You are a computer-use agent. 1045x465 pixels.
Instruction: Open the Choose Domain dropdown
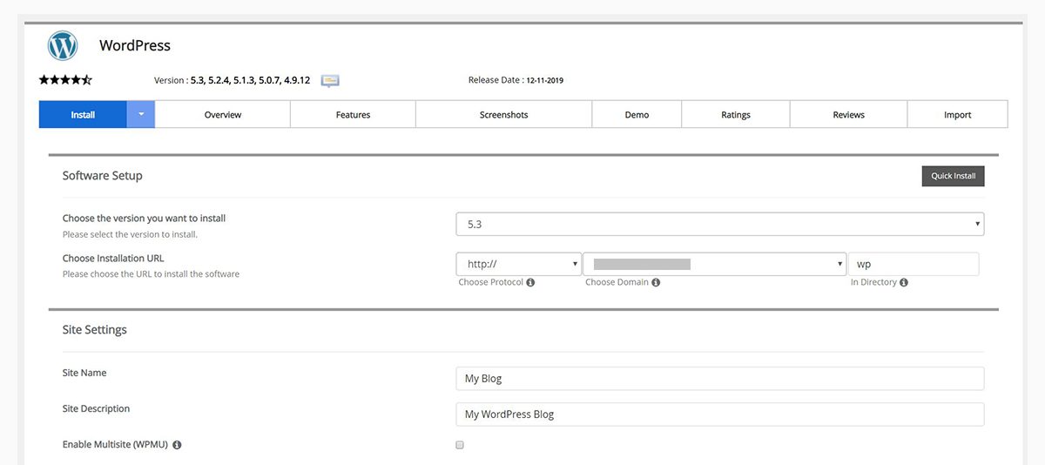point(715,264)
